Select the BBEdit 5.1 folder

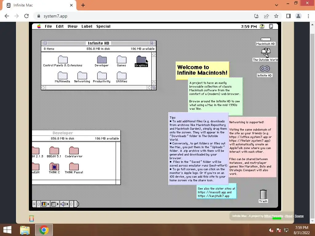click(54, 151)
